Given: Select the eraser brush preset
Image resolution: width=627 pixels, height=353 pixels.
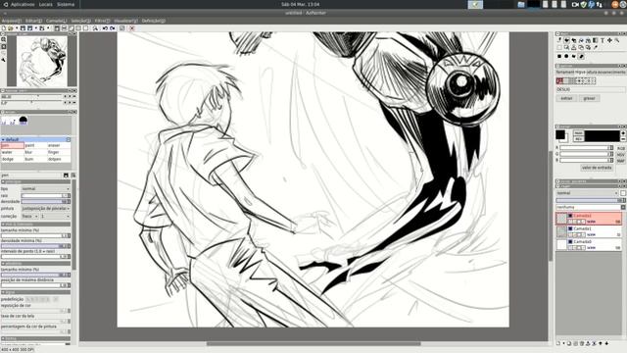Looking at the screenshot, I should pyautogui.click(x=59, y=146).
